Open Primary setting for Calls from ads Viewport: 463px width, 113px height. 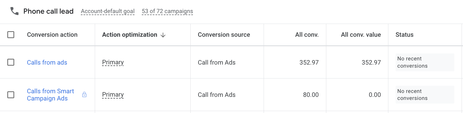pyautogui.click(x=113, y=62)
